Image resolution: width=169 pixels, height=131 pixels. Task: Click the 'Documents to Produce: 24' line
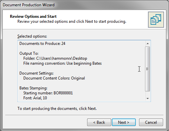pyautogui.click(x=42, y=44)
